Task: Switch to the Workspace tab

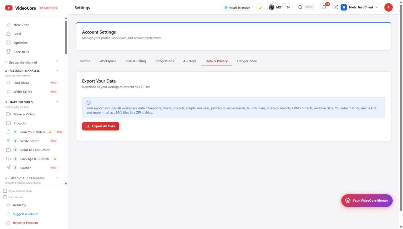Action: pos(108,61)
